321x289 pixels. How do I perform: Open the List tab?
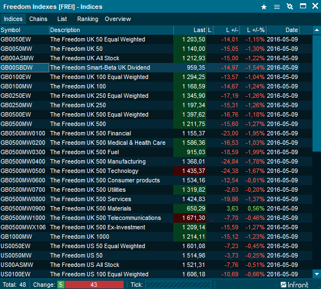pyautogui.click(x=62, y=19)
